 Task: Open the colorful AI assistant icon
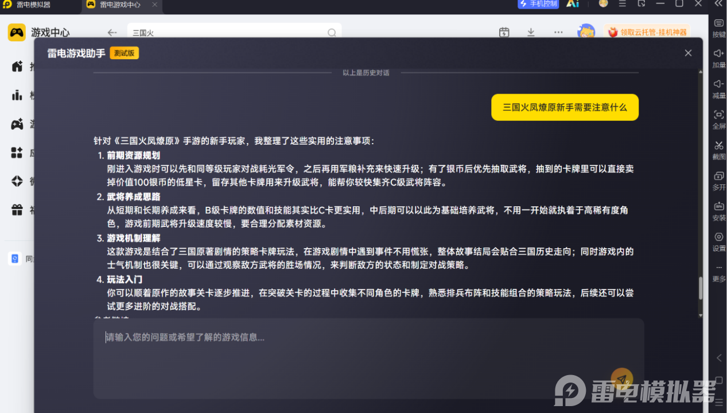pyautogui.click(x=572, y=3)
